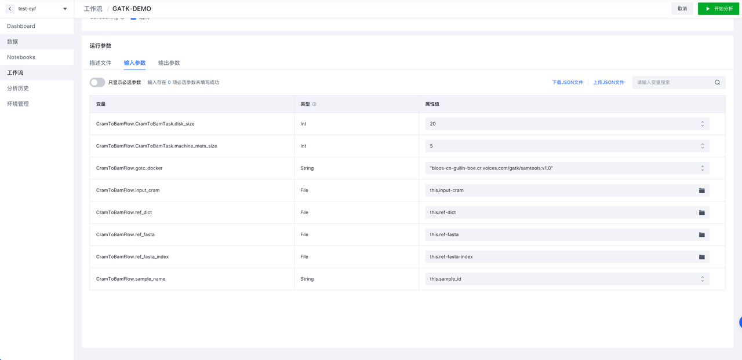Browse files for ref_fasta_index parameter
Viewport: 742px width, 360px height.
701,256
